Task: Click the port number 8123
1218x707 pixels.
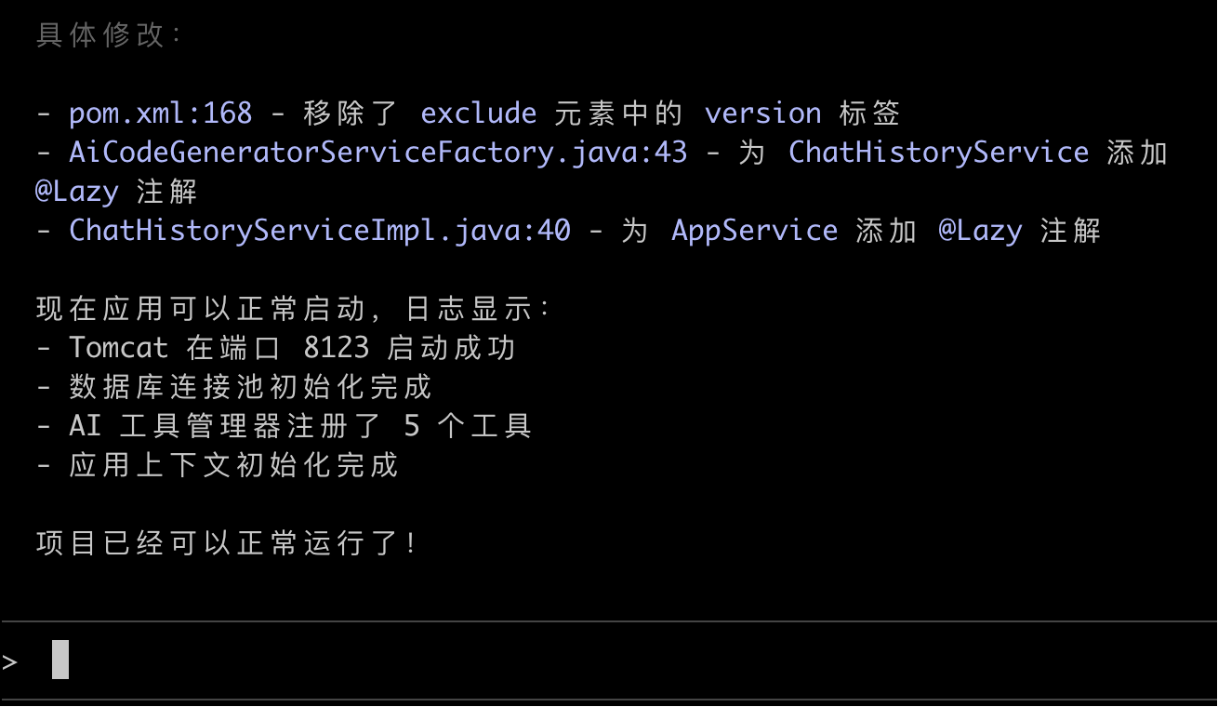Action: [337, 348]
